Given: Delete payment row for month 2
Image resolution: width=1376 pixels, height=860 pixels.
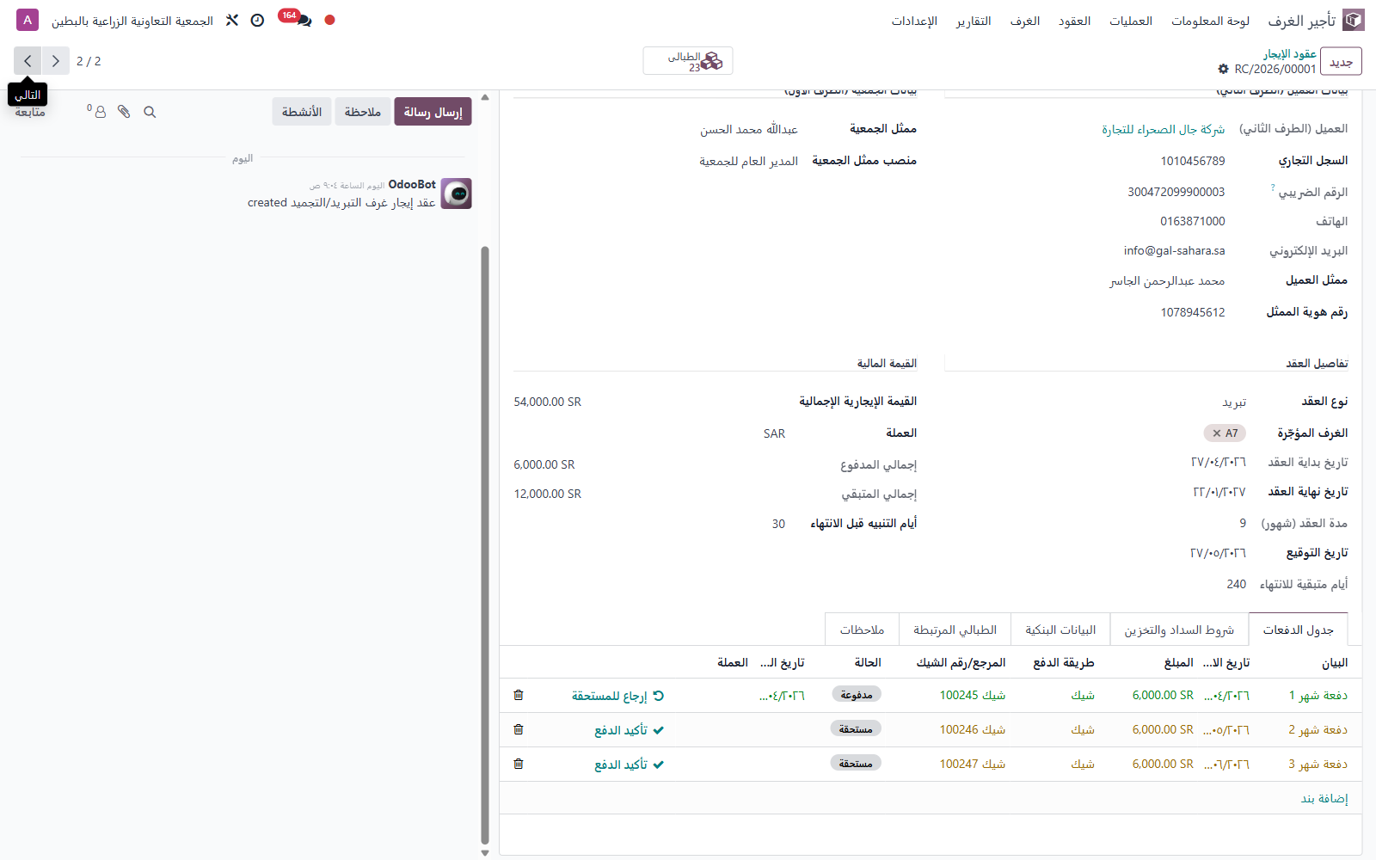Looking at the screenshot, I should pos(519,729).
